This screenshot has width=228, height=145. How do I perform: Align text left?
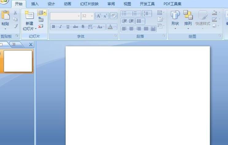[124, 29]
